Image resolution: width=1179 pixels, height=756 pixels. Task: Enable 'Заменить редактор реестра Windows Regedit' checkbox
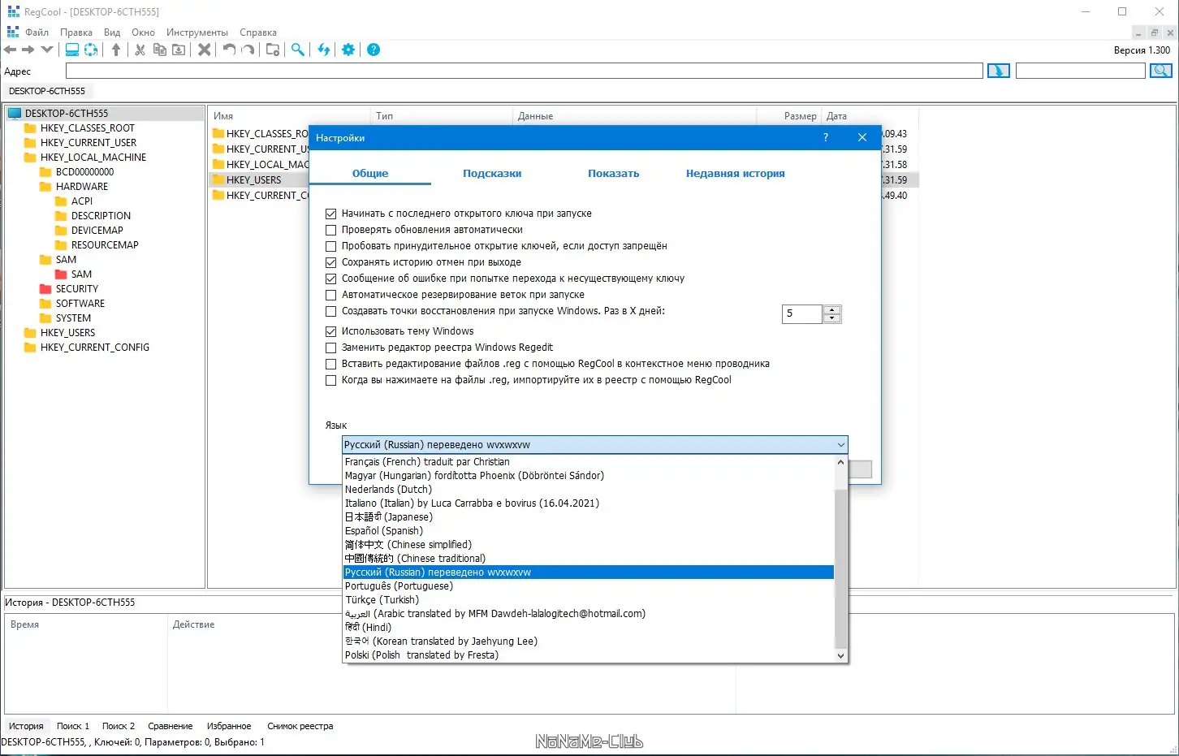[330, 348]
